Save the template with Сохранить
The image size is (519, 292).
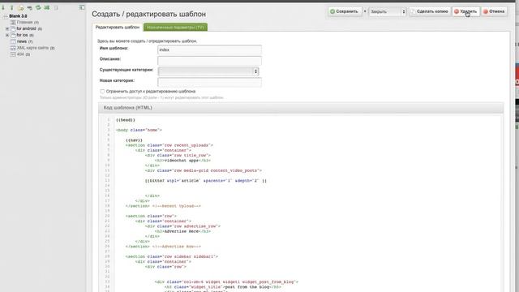point(345,11)
